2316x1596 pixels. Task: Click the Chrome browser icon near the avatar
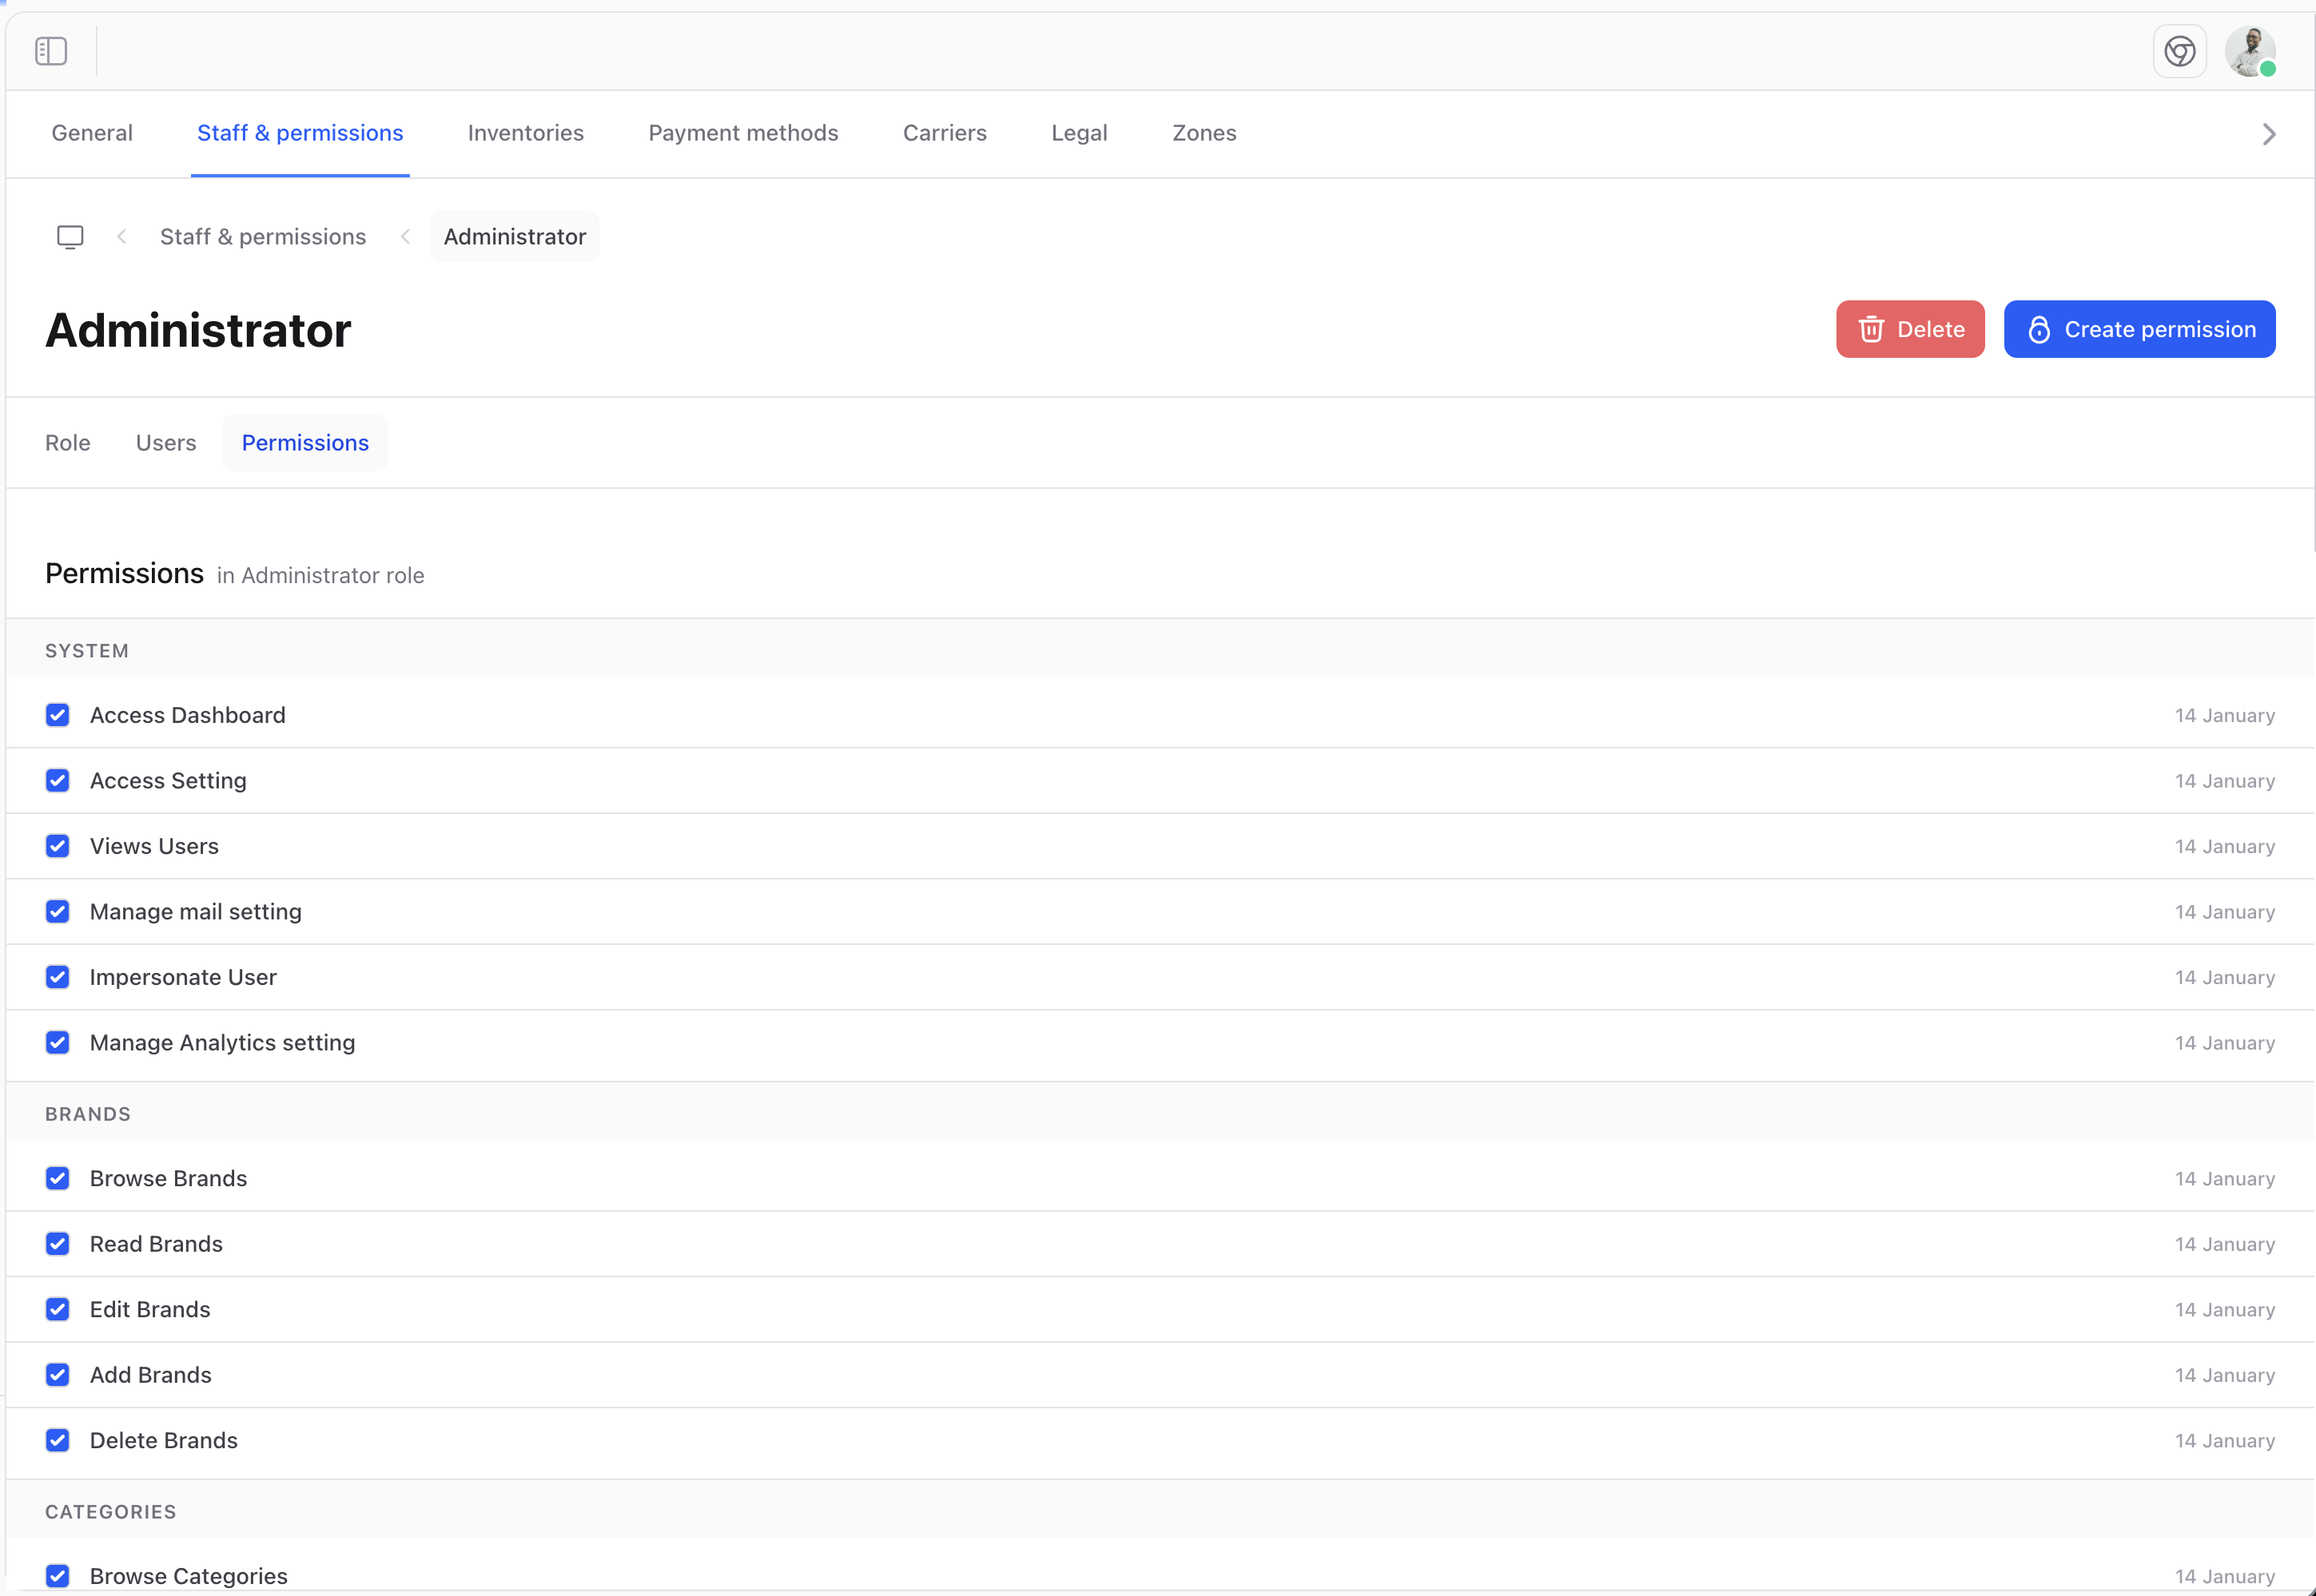pyautogui.click(x=2180, y=51)
